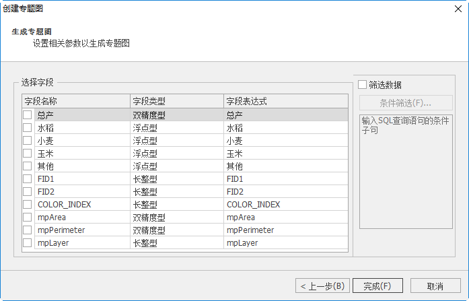
Task: Enable the 筛选数据 checkbox
Action: click(363, 85)
